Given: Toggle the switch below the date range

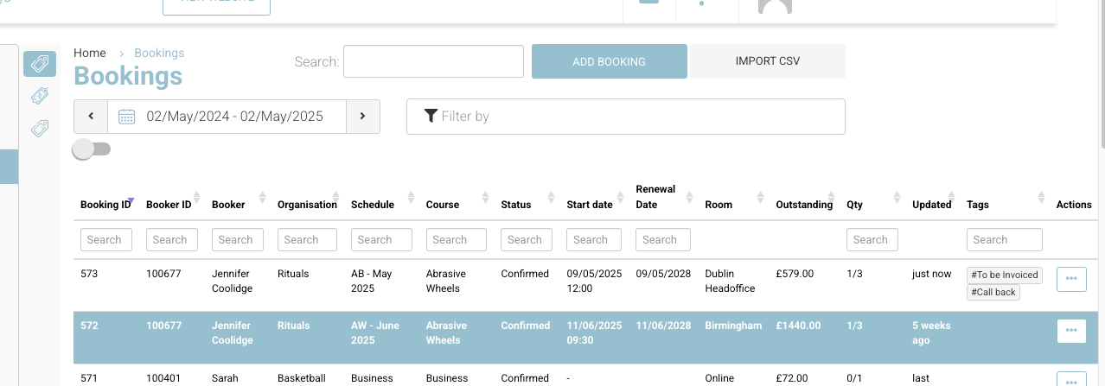Looking at the screenshot, I should tap(92, 149).
